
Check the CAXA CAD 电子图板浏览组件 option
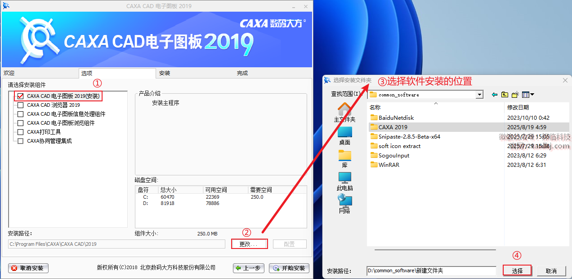[20, 123]
